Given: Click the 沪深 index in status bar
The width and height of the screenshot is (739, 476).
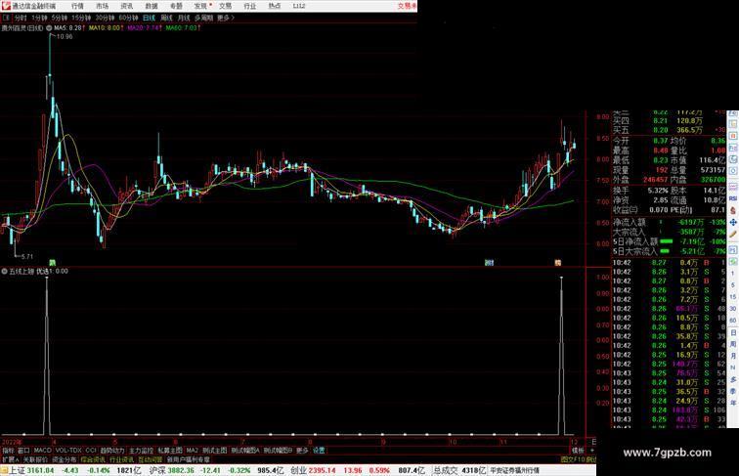Looking at the screenshot, I should 158,471.
